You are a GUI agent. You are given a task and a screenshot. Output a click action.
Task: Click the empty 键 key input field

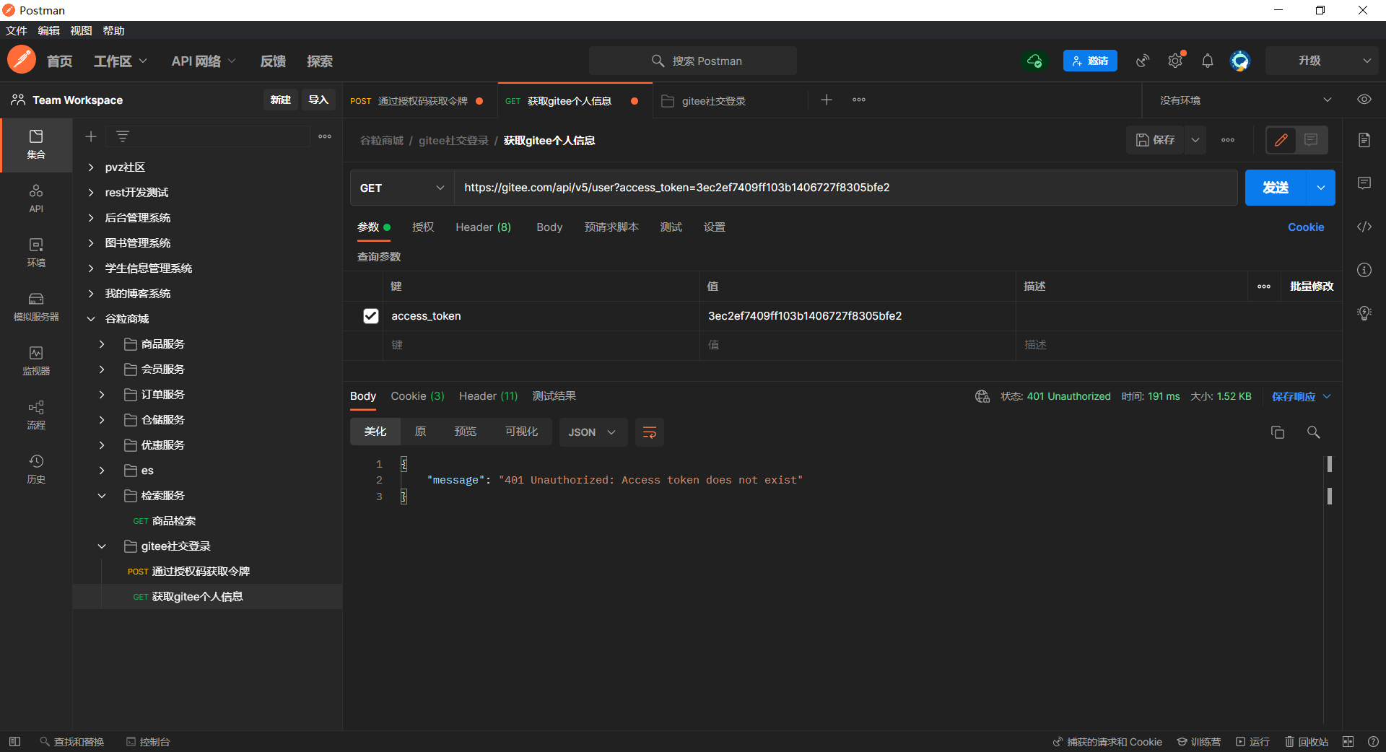[541, 346]
